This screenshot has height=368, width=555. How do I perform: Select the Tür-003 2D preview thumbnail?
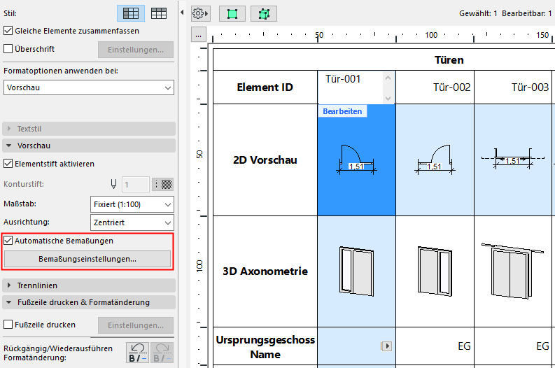click(x=513, y=160)
